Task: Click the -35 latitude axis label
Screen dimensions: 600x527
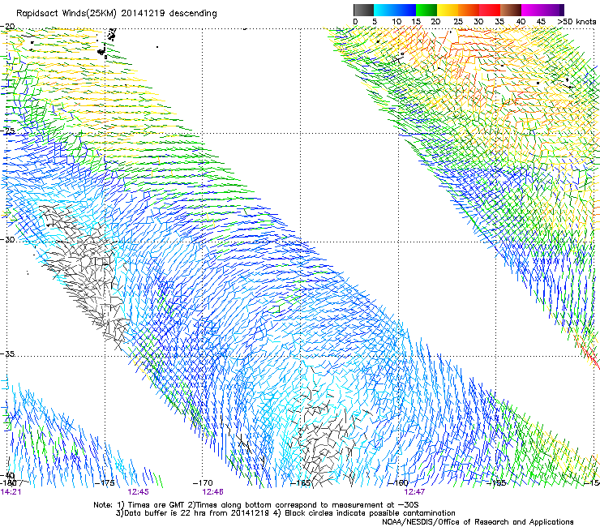Action: click(x=7, y=353)
